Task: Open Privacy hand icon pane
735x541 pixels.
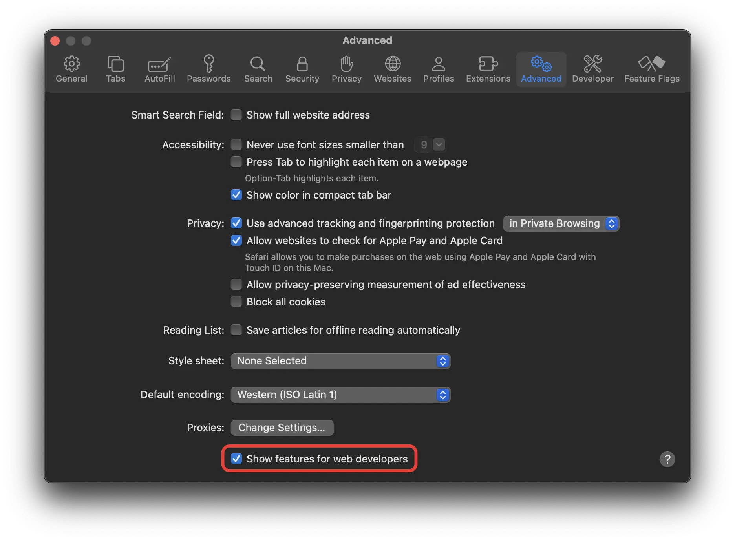Action: point(346,69)
